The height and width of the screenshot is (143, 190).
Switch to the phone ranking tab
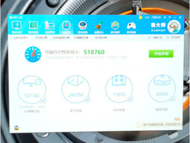point(41,38)
